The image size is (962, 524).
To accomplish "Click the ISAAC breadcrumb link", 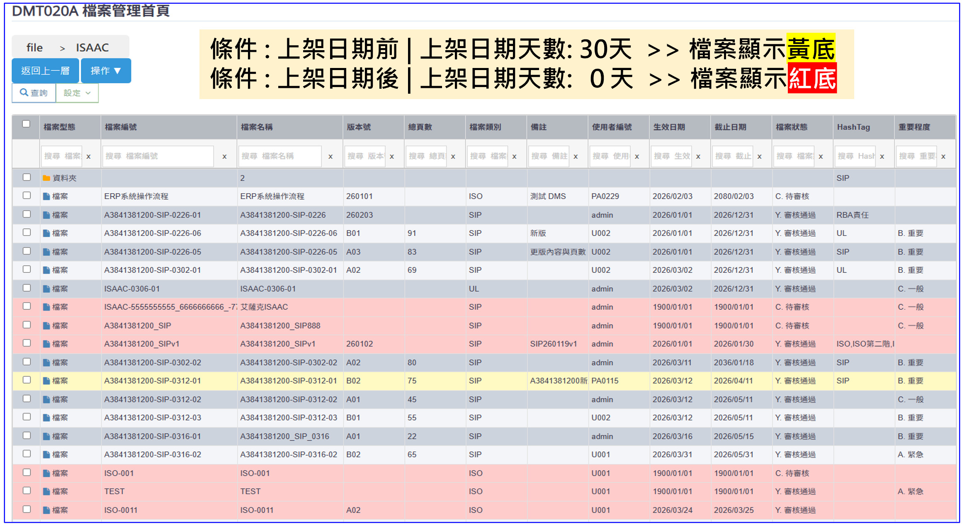I will [x=92, y=48].
